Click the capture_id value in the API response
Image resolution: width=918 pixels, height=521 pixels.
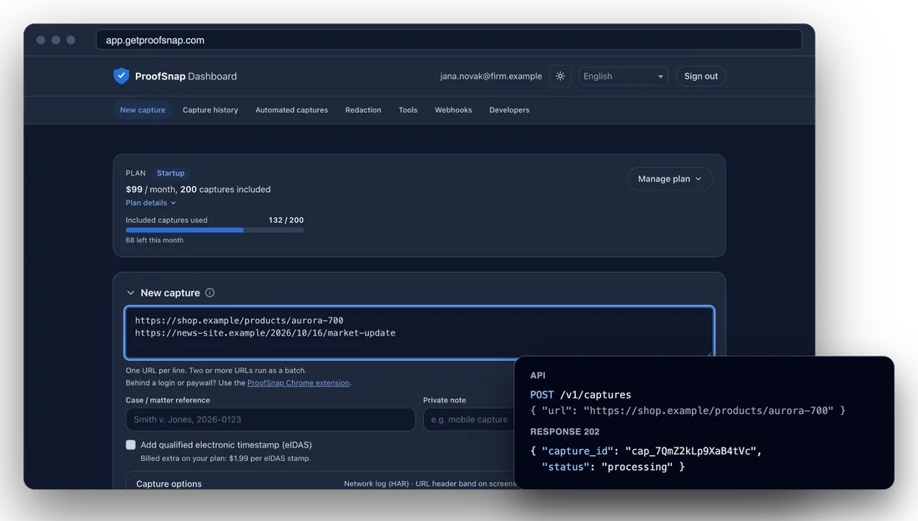coord(691,451)
